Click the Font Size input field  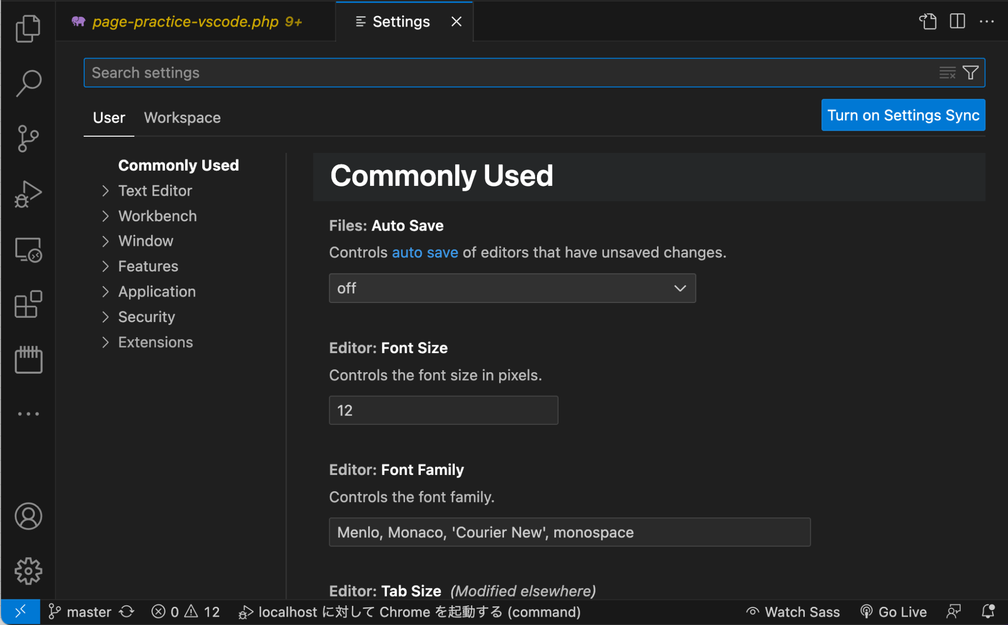click(x=443, y=410)
